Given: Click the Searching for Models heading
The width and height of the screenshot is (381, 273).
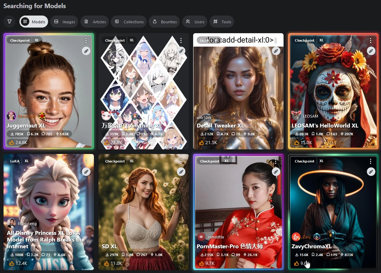Looking at the screenshot, I should click(x=35, y=6).
